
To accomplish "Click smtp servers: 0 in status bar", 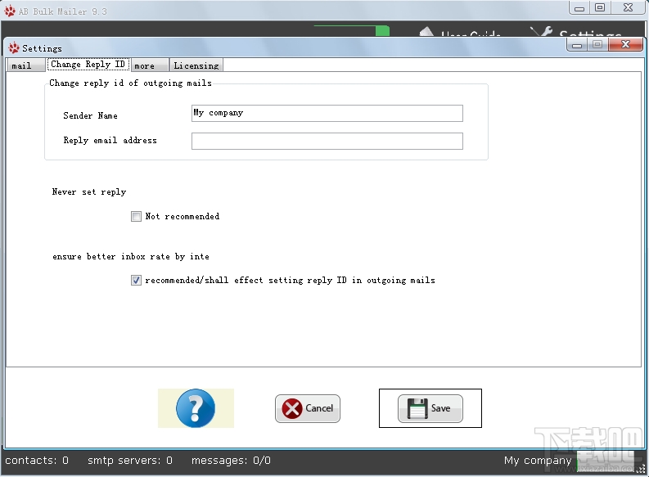I will (130, 461).
